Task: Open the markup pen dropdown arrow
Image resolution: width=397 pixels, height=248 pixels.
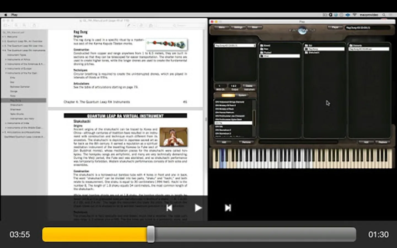Action: [x=134, y=25]
